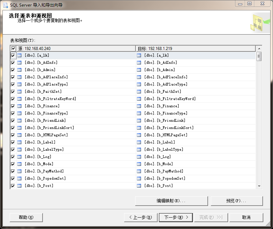Click source table icon for [dbo].[b_Log]
Screen dimensions: 273x229
(x=19, y=157)
